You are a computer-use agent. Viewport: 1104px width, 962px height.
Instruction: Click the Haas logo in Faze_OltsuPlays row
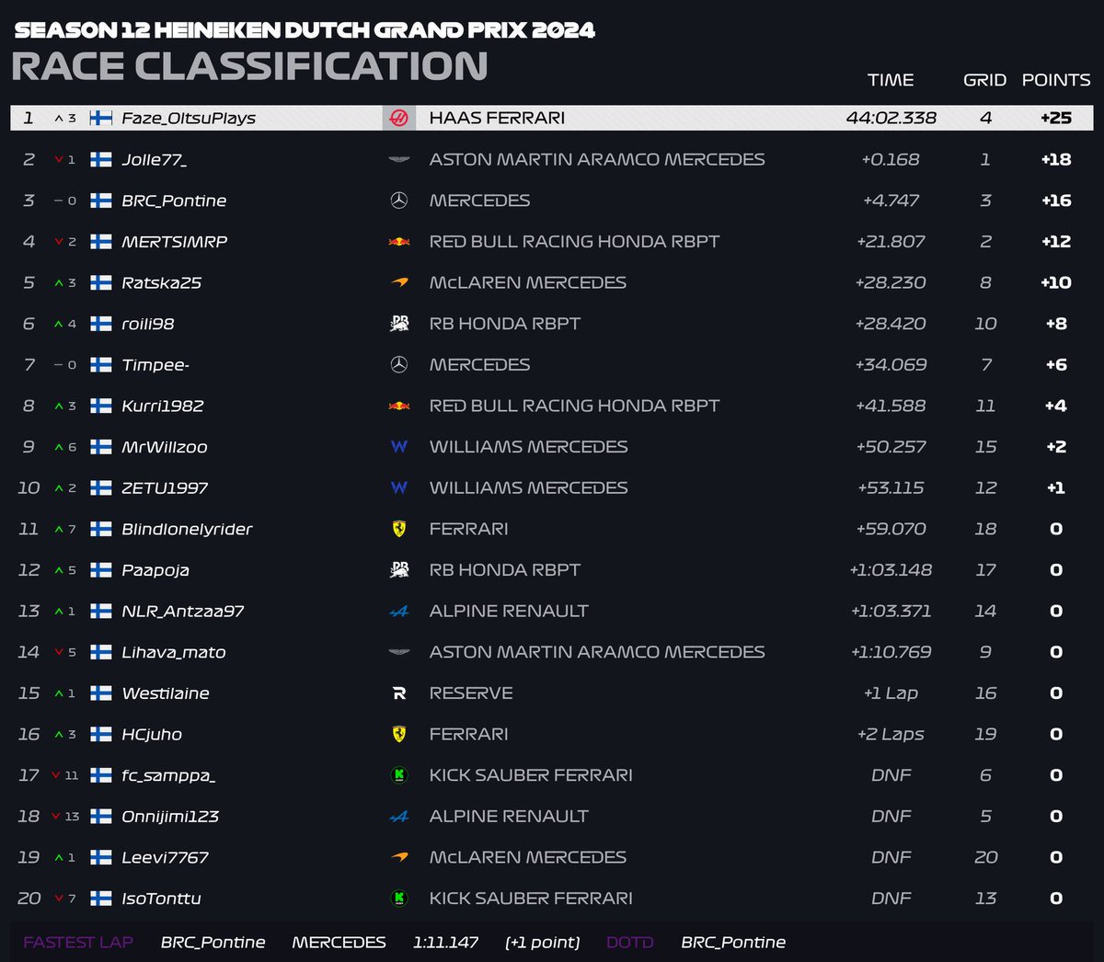pyautogui.click(x=399, y=118)
